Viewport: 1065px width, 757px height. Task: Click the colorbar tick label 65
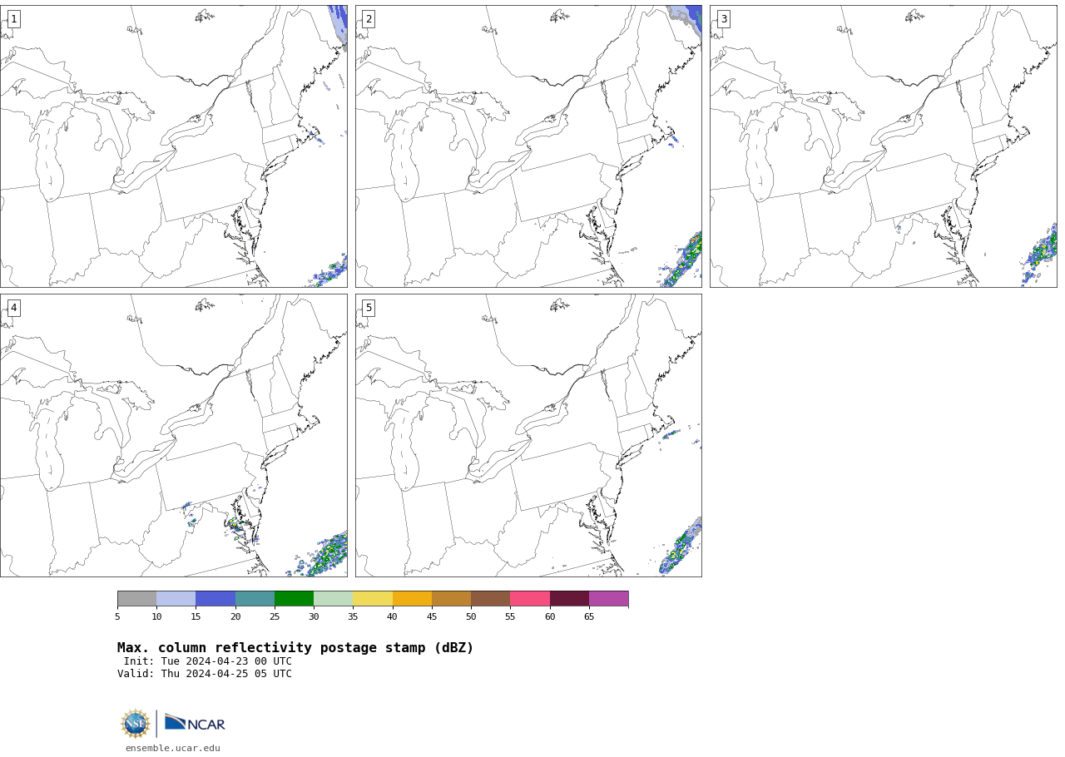tap(589, 616)
